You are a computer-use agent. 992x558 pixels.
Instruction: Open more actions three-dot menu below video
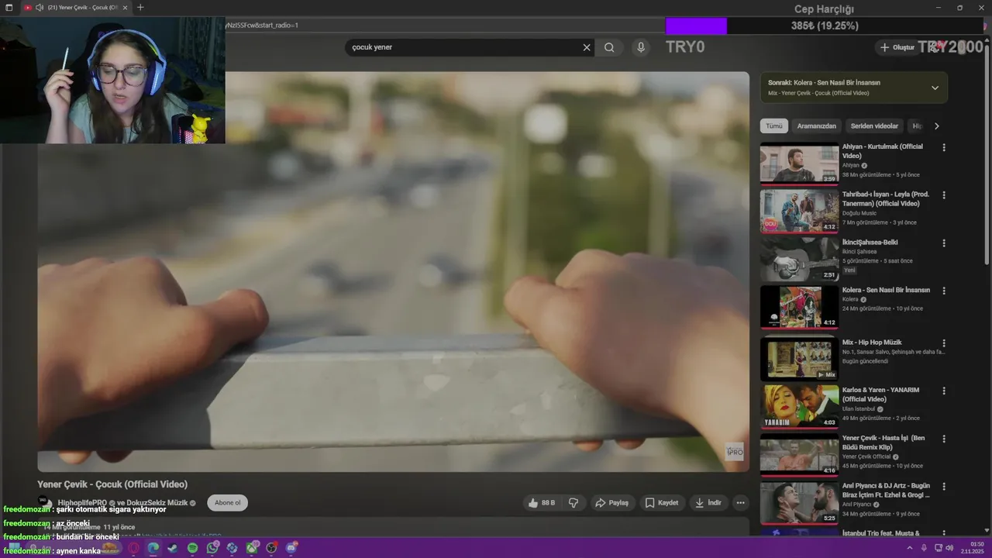[x=740, y=503]
